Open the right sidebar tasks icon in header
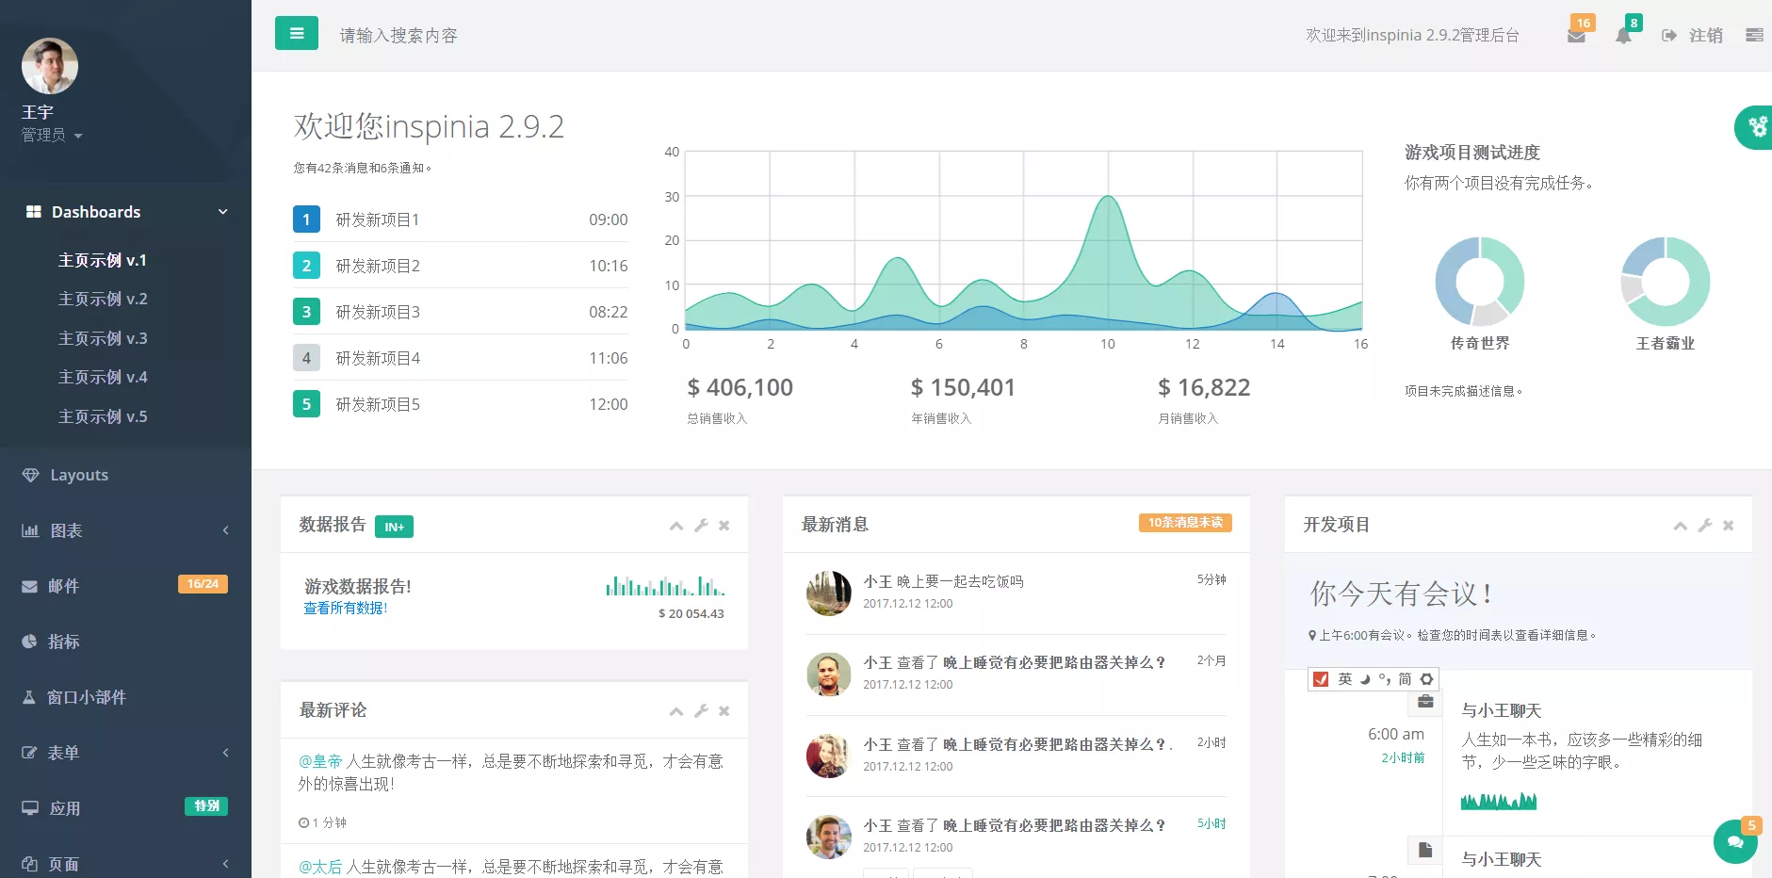The width and height of the screenshot is (1772, 878). pos(1754,35)
